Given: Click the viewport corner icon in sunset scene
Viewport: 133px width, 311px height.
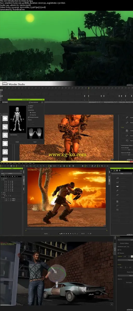Looking at the screenshot, I should [x=105, y=225].
